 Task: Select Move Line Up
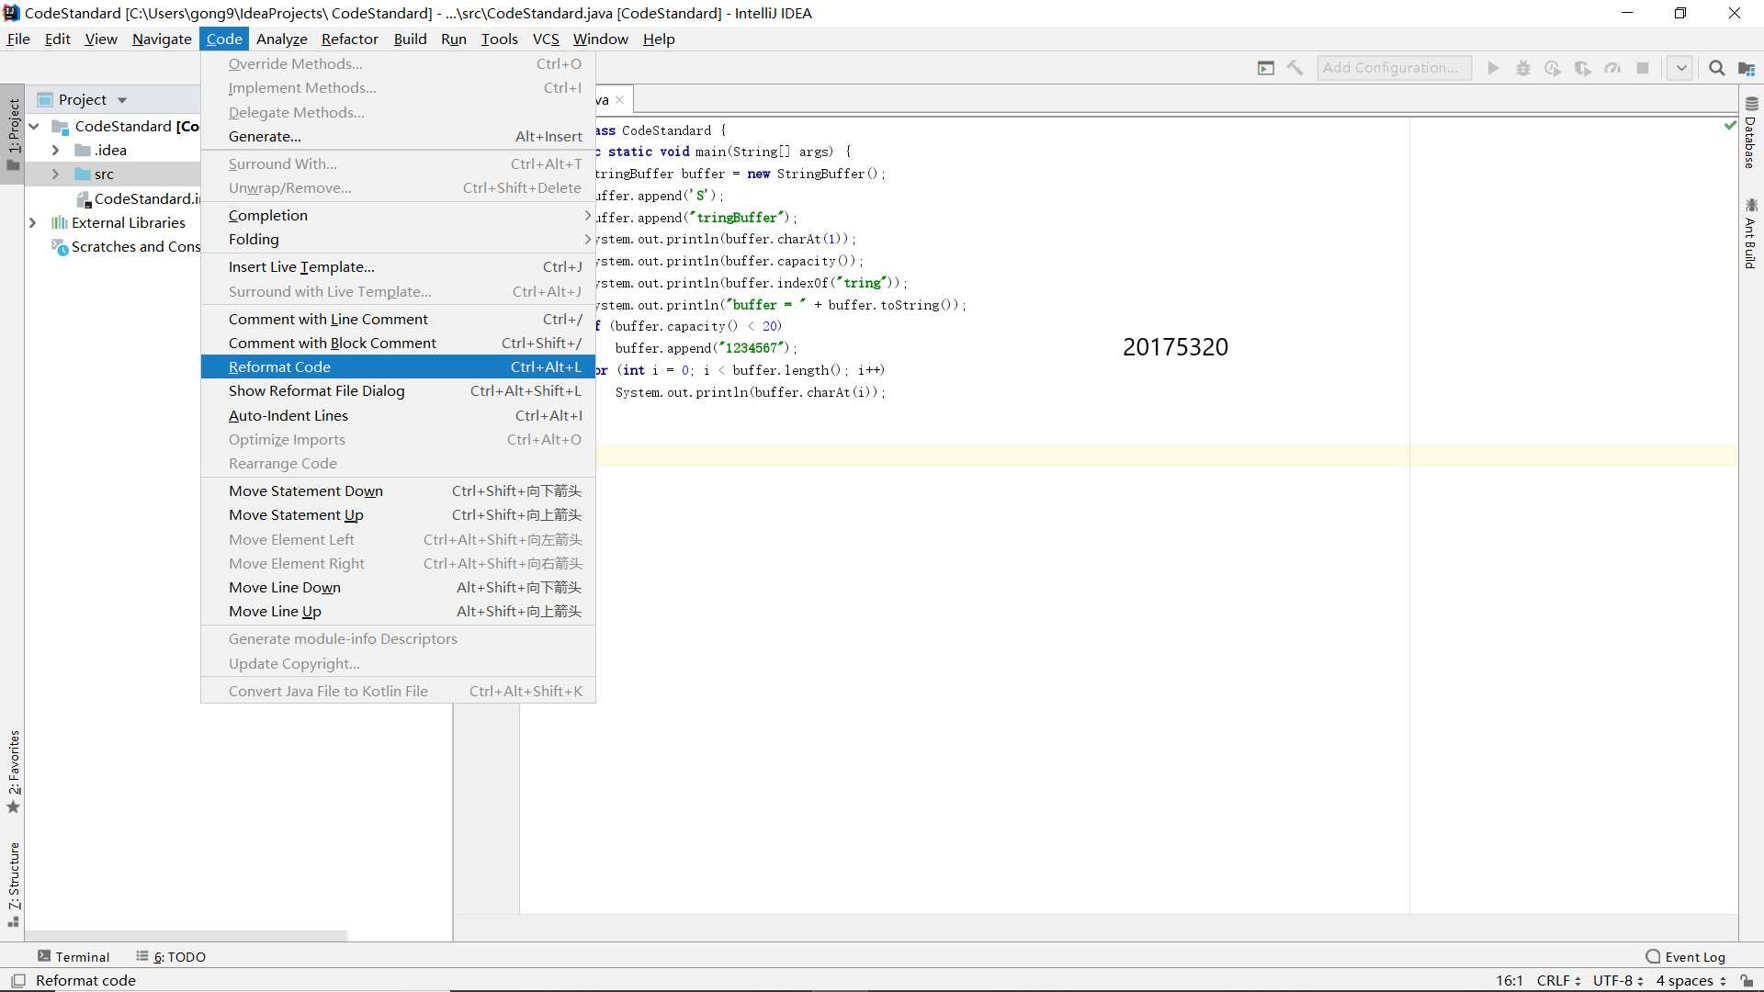pyautogui.click(x=398, y=611)
